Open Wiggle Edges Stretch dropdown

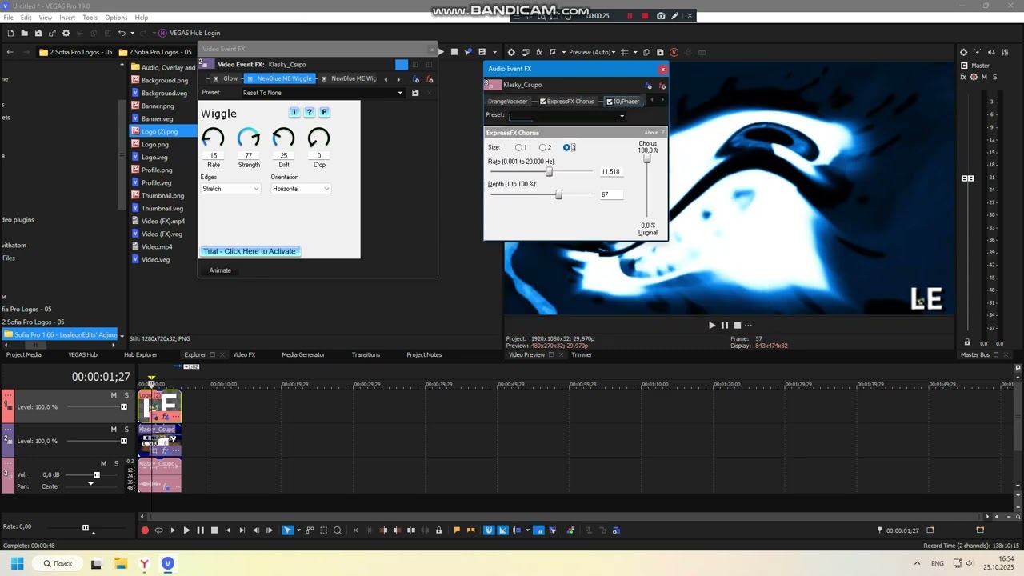(x=230, y=189)
